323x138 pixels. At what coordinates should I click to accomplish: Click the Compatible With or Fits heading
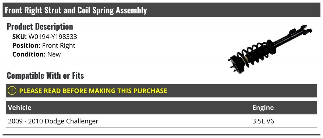(x=45, y=76)
